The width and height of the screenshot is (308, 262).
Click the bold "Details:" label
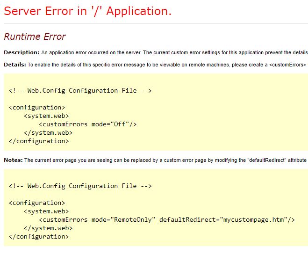[15, 65]
